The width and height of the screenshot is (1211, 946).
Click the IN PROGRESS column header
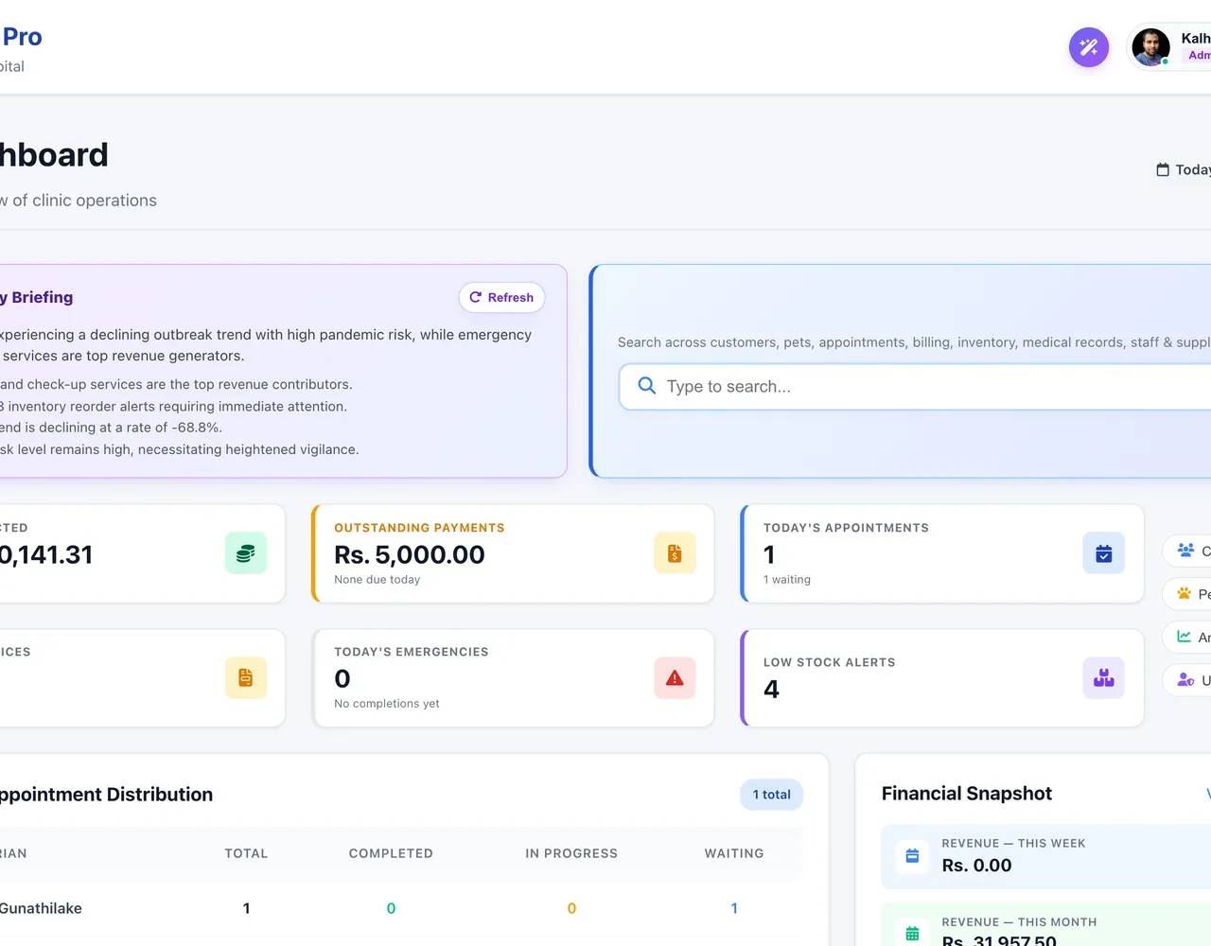click(571, 853)
